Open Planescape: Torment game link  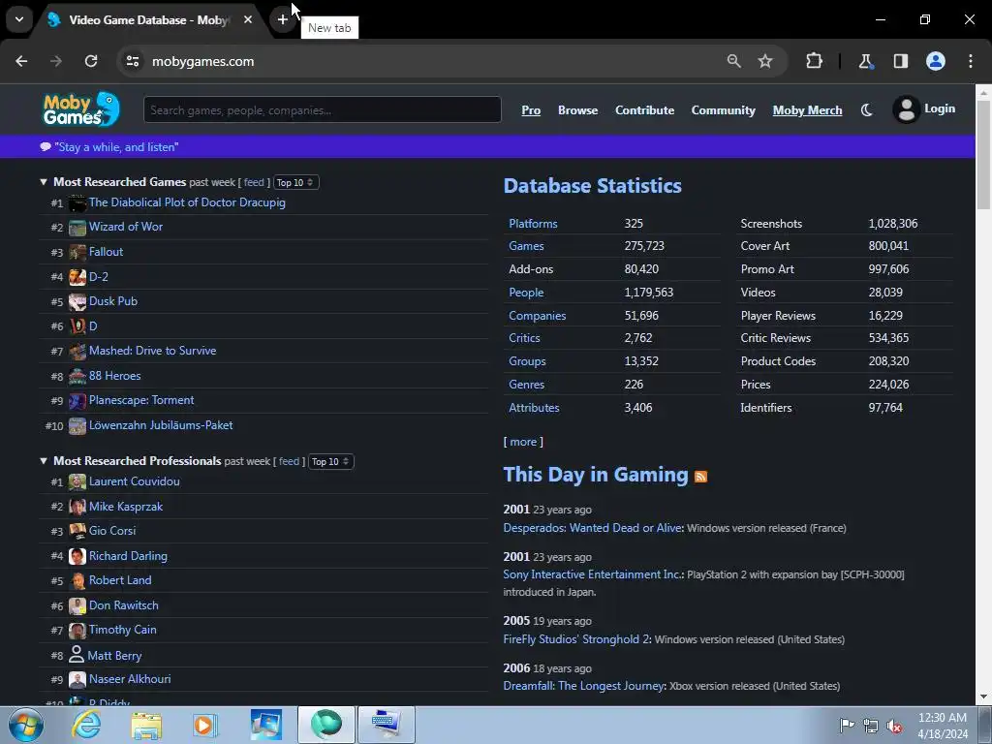pos(141,400)
